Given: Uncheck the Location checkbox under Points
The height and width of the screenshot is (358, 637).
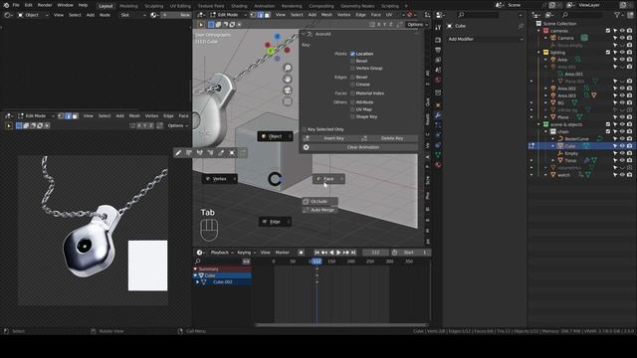Looking at the screenshot, I should [x=352, y=54].
